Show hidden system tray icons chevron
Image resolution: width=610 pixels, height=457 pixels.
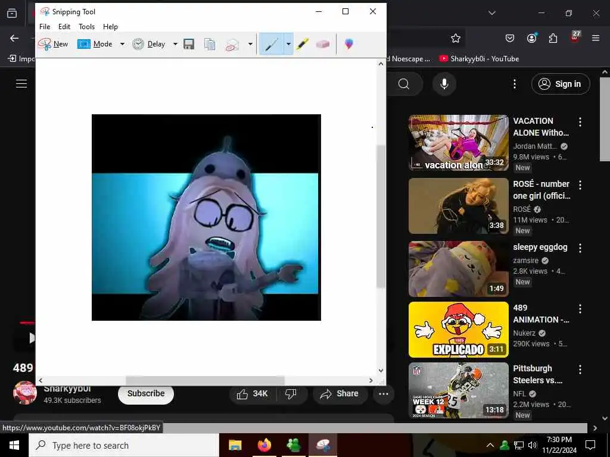click(x=490, y=445)
